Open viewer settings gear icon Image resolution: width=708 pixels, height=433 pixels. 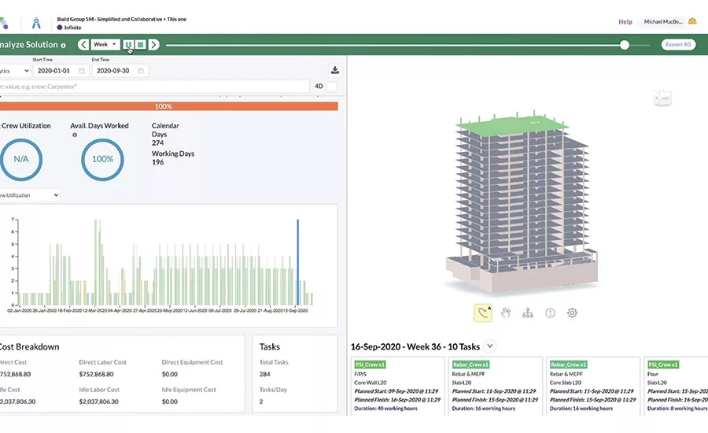[572, 313]
